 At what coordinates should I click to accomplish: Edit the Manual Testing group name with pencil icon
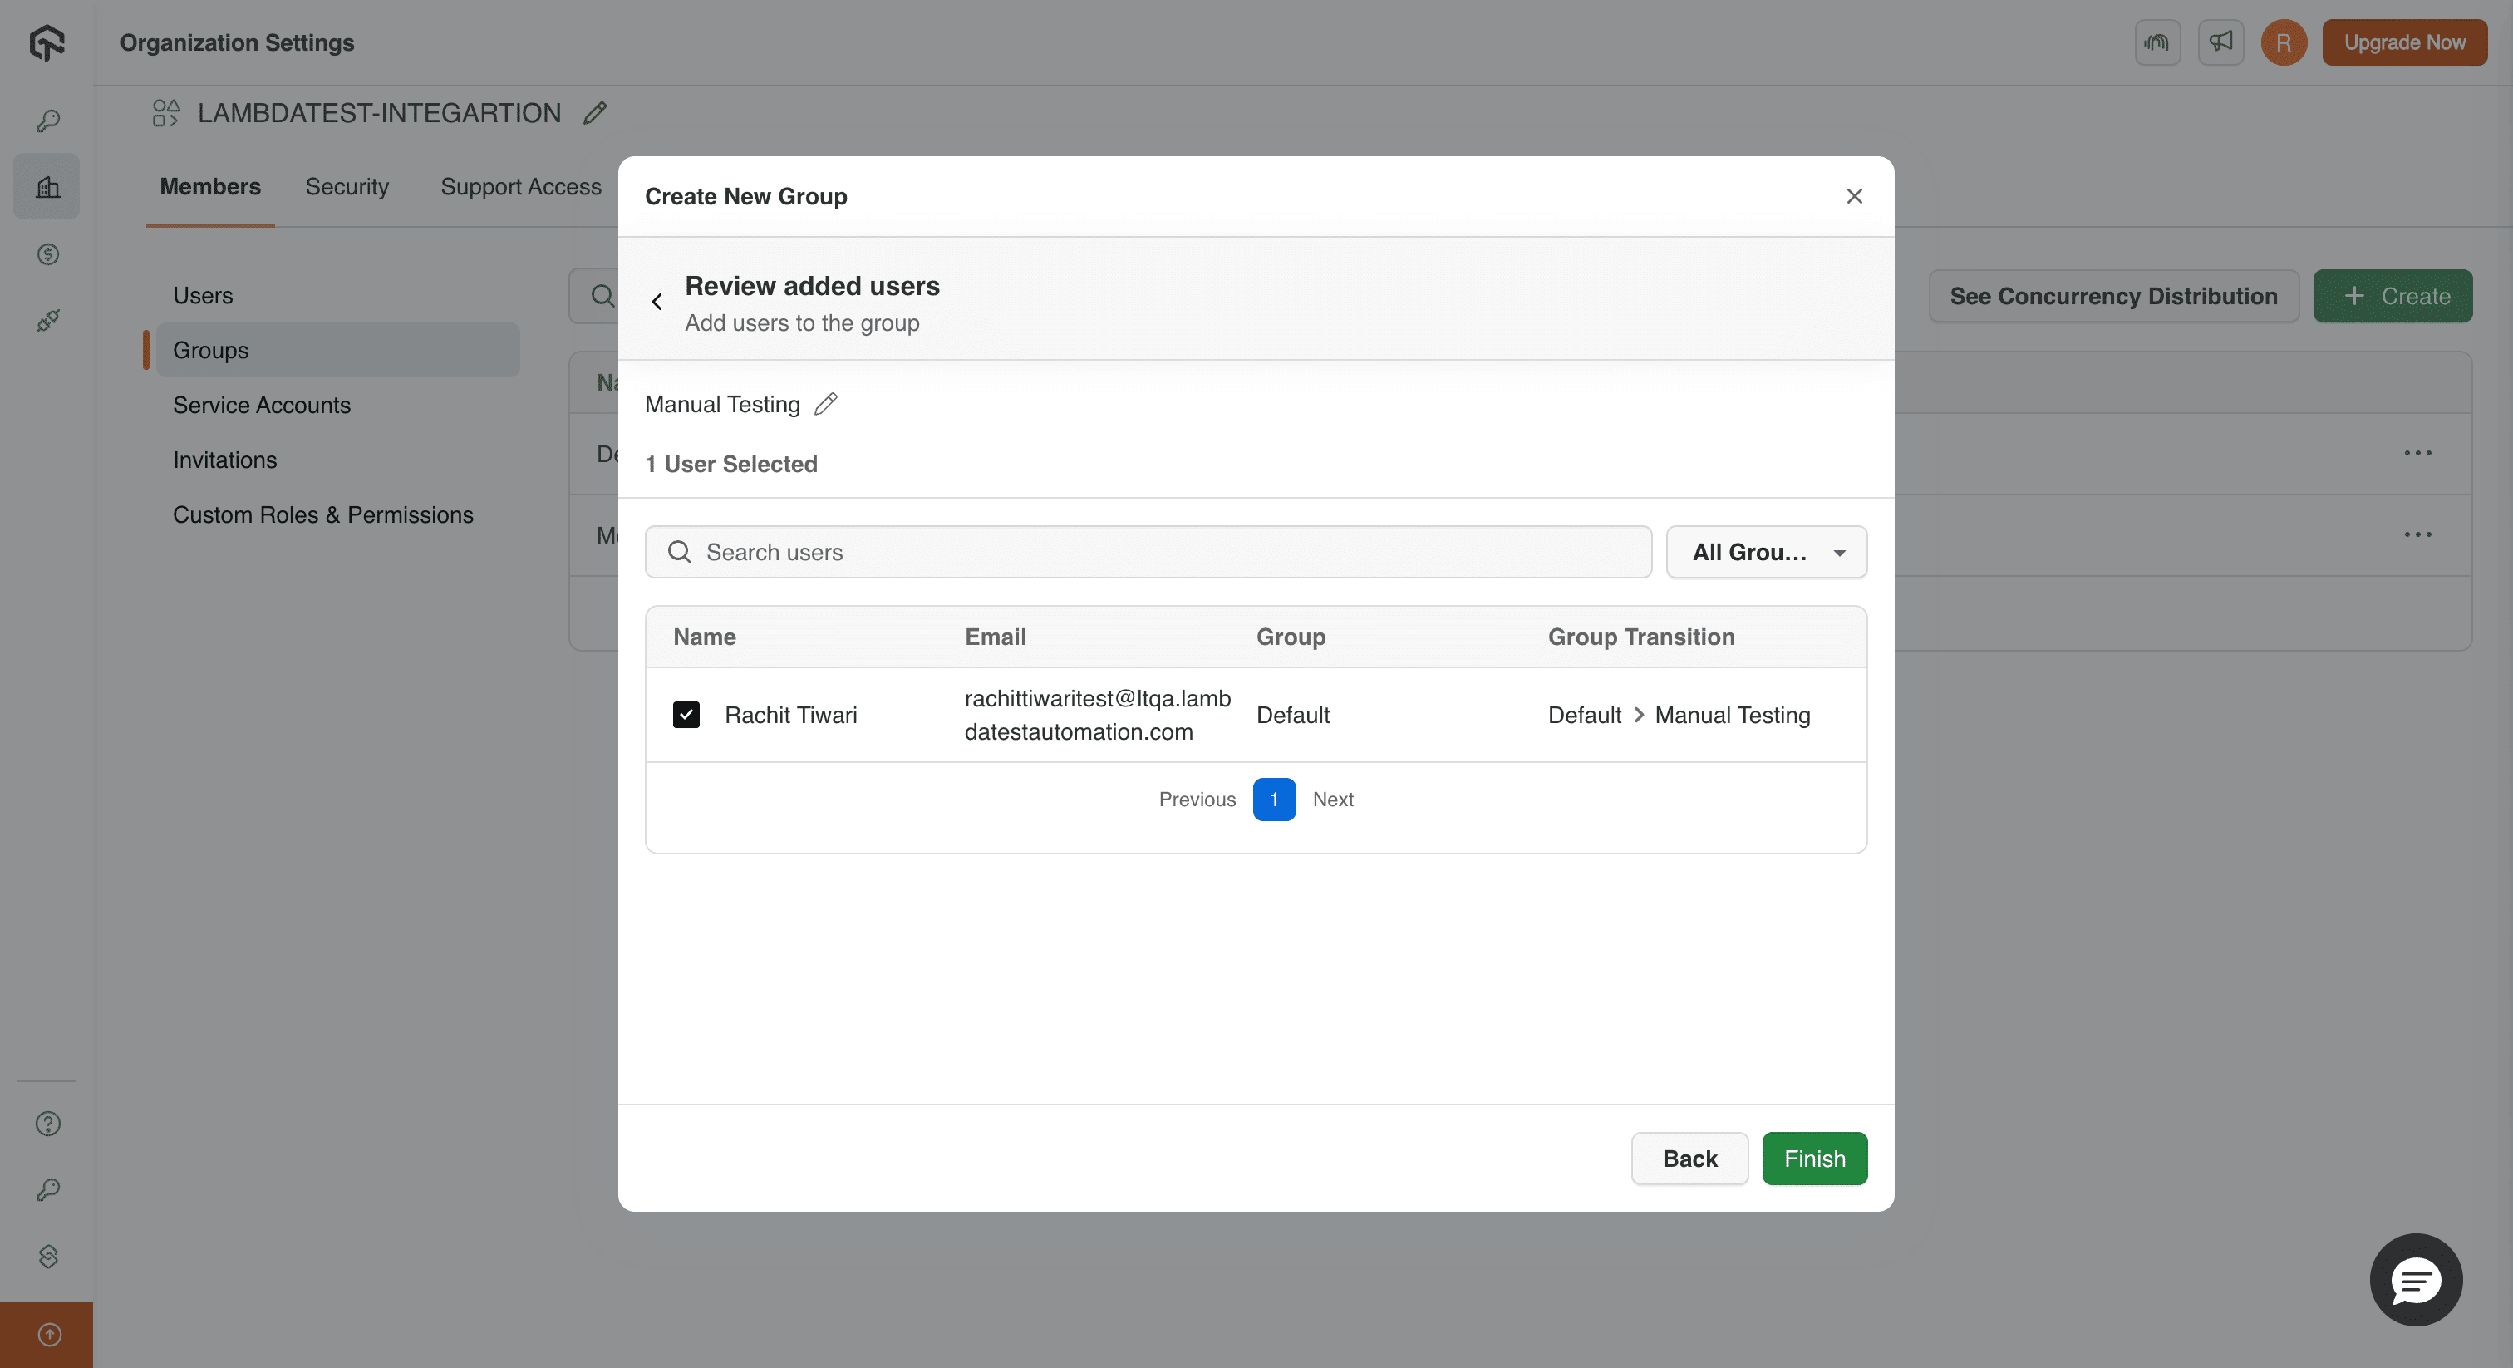click(x=826, y=404)
